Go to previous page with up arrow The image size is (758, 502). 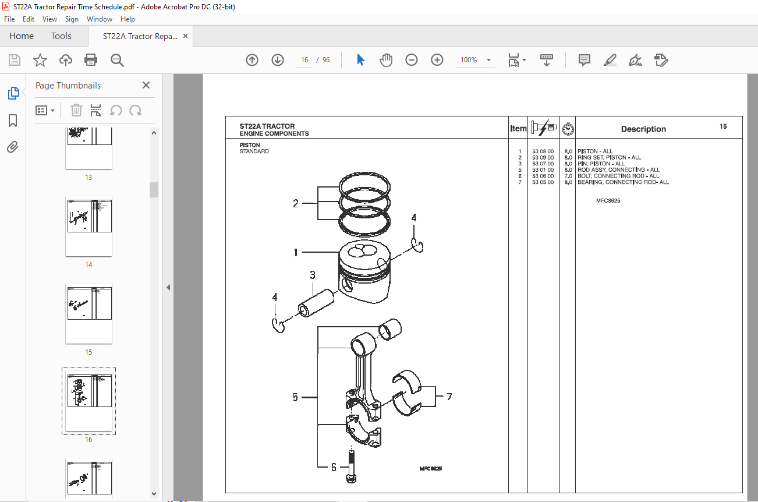[252, 60]
